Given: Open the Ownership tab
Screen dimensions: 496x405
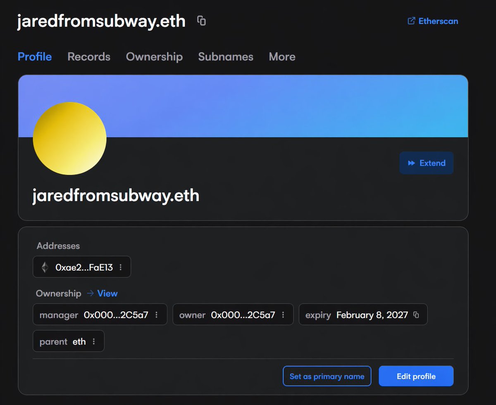Looking at the screenshot, I should coord(154,57).
